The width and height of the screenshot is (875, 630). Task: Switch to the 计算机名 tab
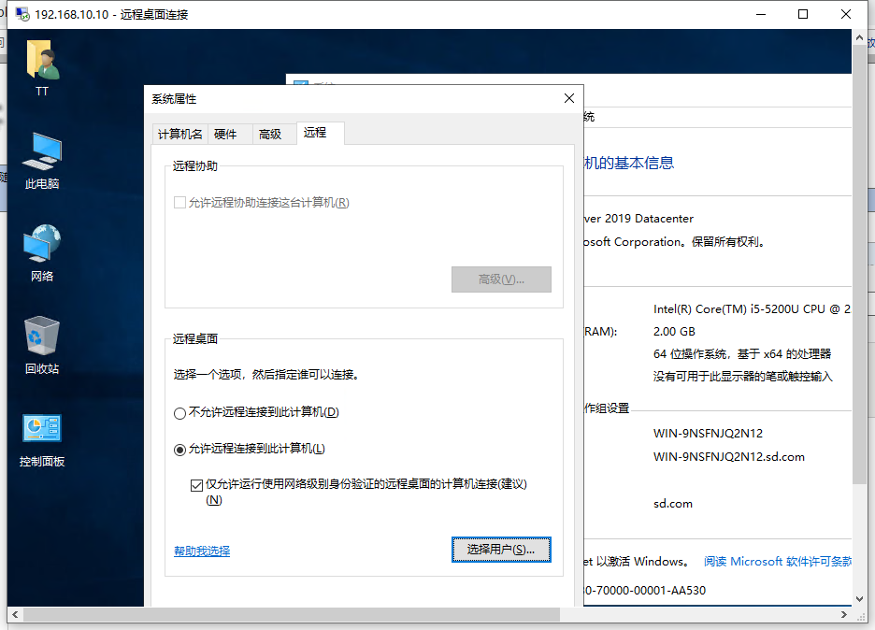tap(179, 134)
